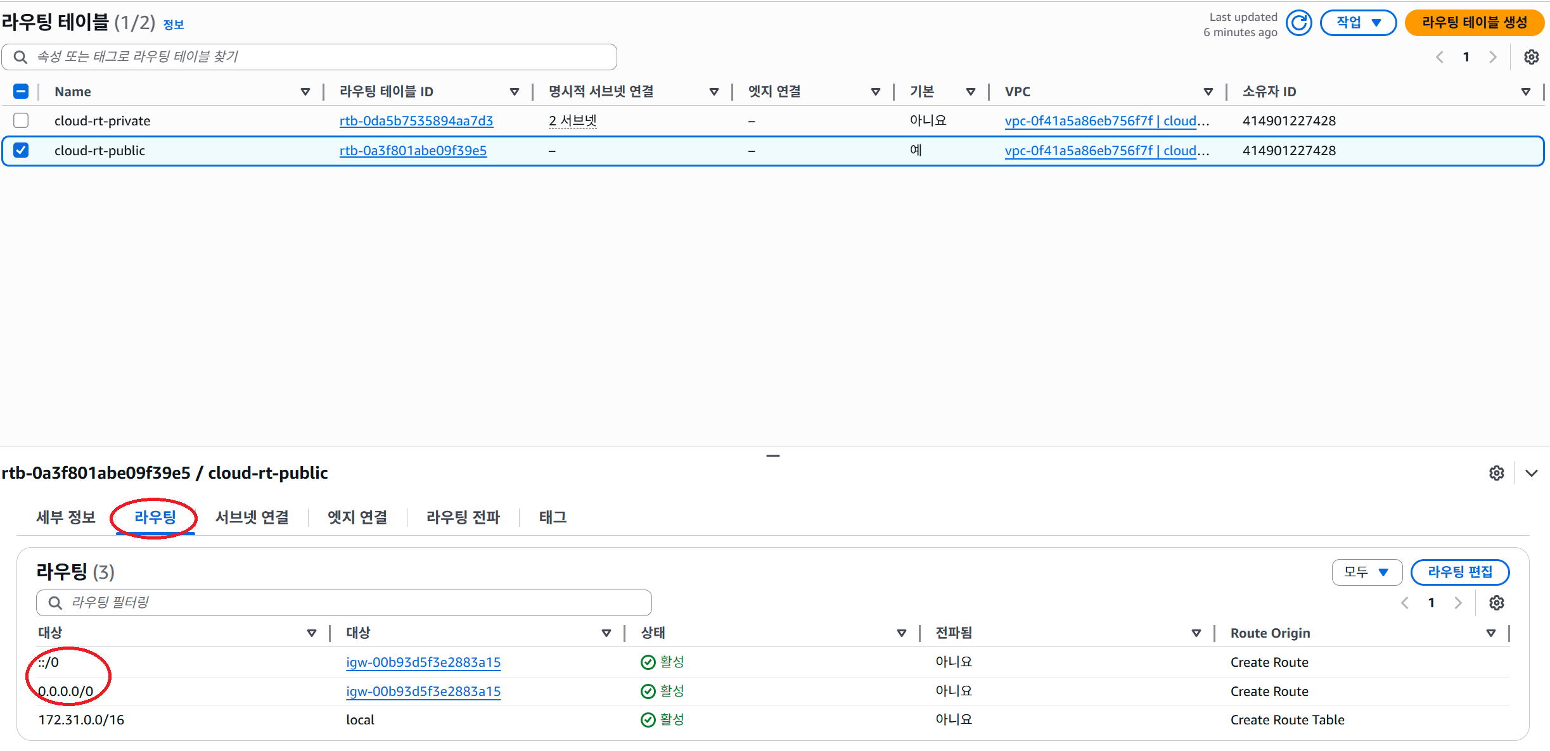
Task: Open routes list preferences gear icon
Action: [1496, 603]
